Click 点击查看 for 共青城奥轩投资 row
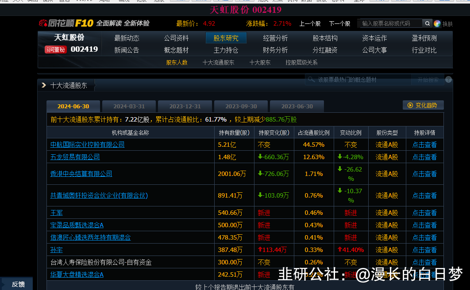Screen dimensions: 470x290 tap(424, 196)
